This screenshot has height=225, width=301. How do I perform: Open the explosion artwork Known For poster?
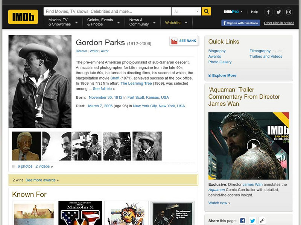click(126, 213)
